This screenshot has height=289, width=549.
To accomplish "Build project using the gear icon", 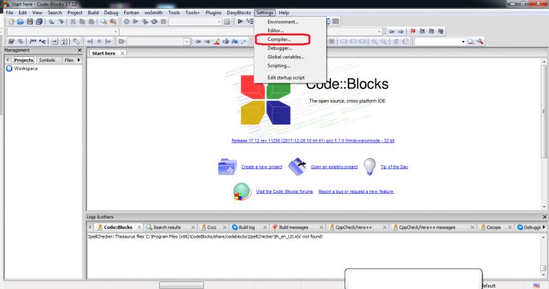I will coord(126,22).
